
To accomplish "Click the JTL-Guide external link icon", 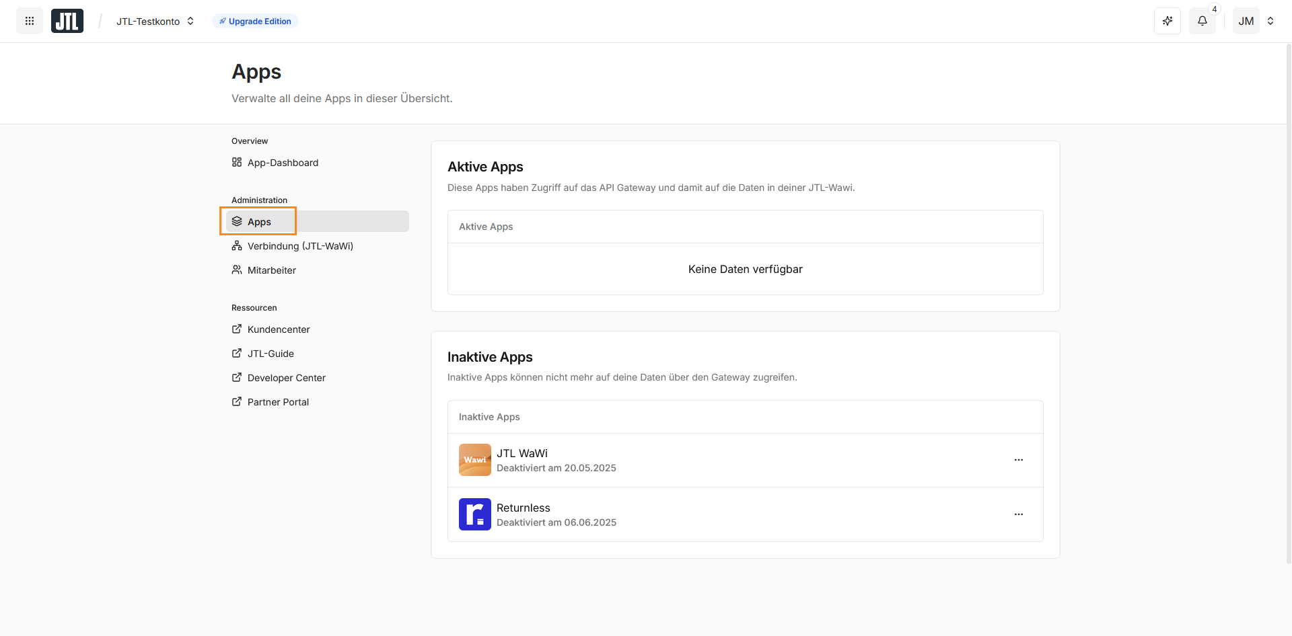I will click(x=237, y=353).
